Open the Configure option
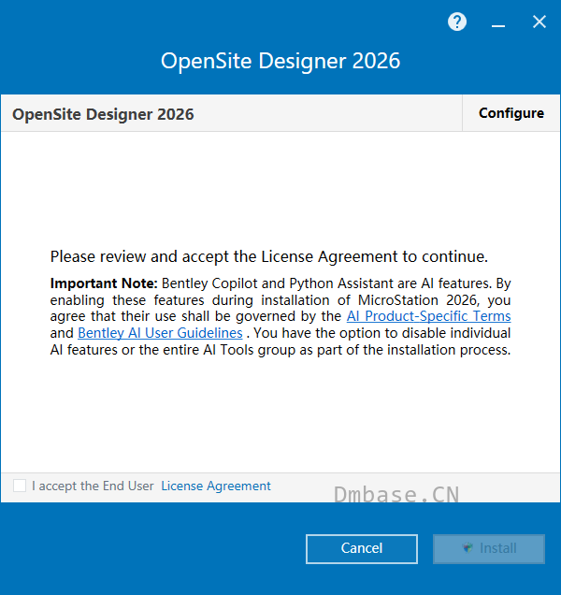 point(511,113)
